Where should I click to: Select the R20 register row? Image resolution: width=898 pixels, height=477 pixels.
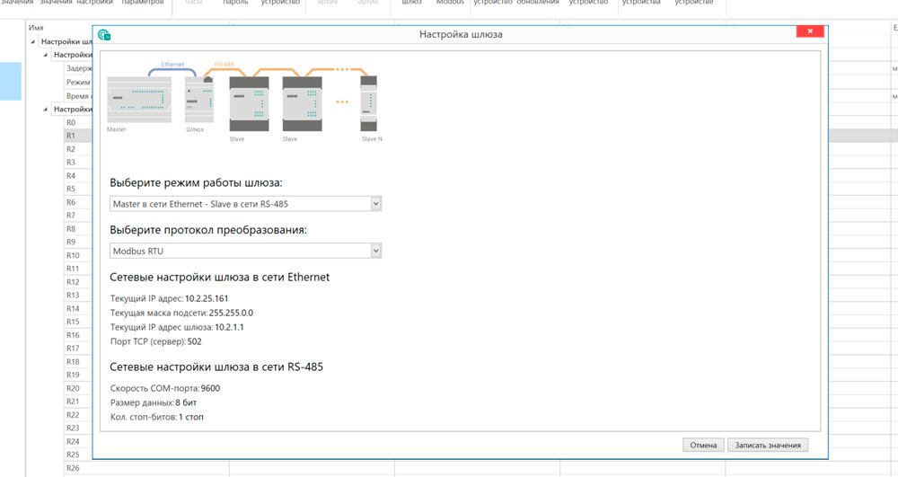(73, 388)
